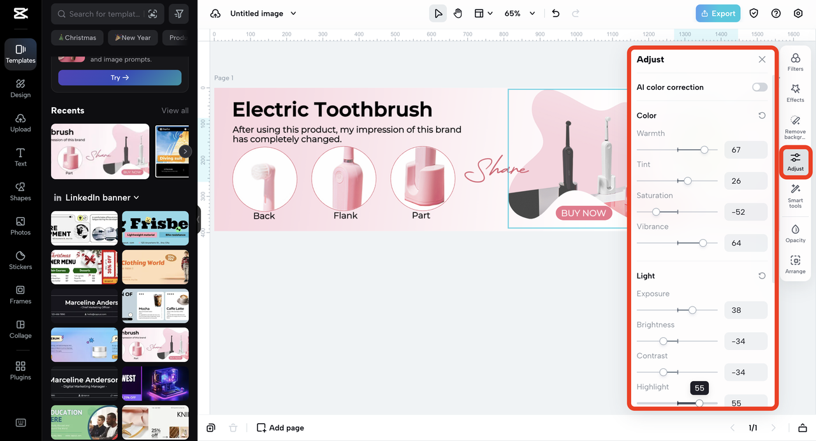This screenshot has width=816, height=441.
Task: Open the Help question mark icon
Action: 776,13
